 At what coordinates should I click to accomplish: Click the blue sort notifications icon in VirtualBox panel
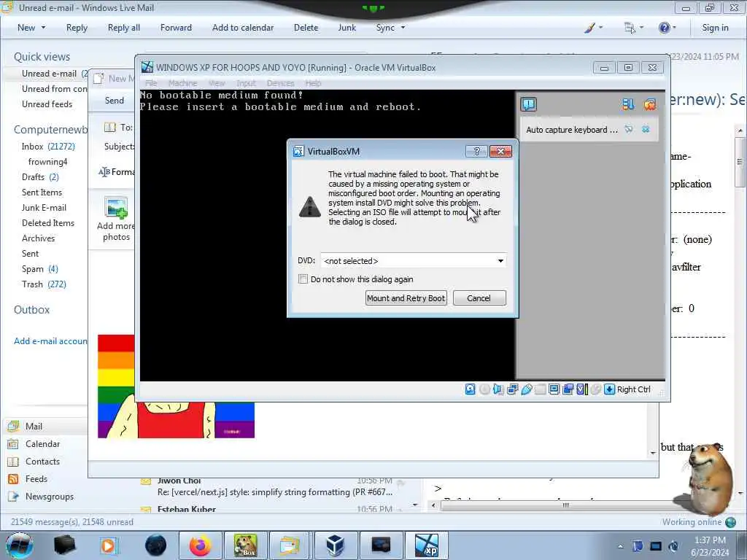click(x=628, y=104)
